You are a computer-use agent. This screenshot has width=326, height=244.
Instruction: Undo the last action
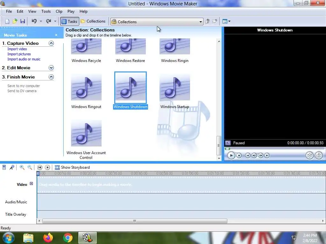tap(34, 21)
